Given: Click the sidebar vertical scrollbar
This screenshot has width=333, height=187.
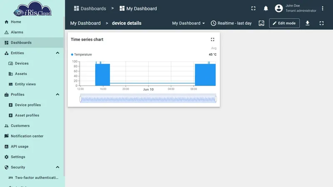Looking at the screenshot, I should 64,96.
